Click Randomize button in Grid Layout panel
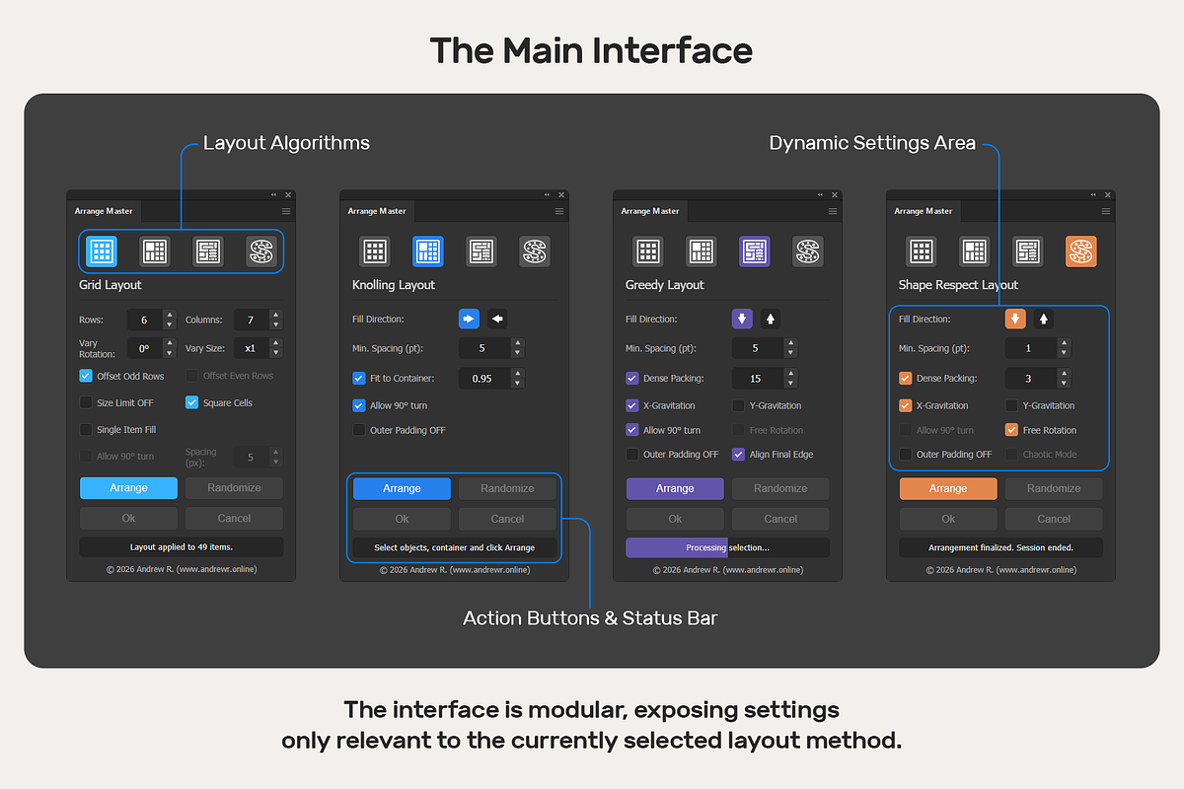Screen dimensions: 1184x789 (234, 488)
